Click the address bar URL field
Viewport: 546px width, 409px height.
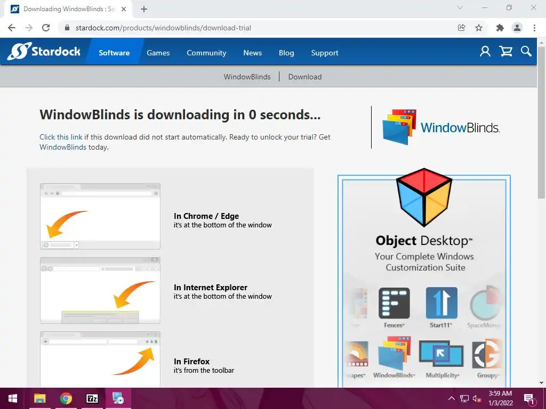(x=258, y=28)
